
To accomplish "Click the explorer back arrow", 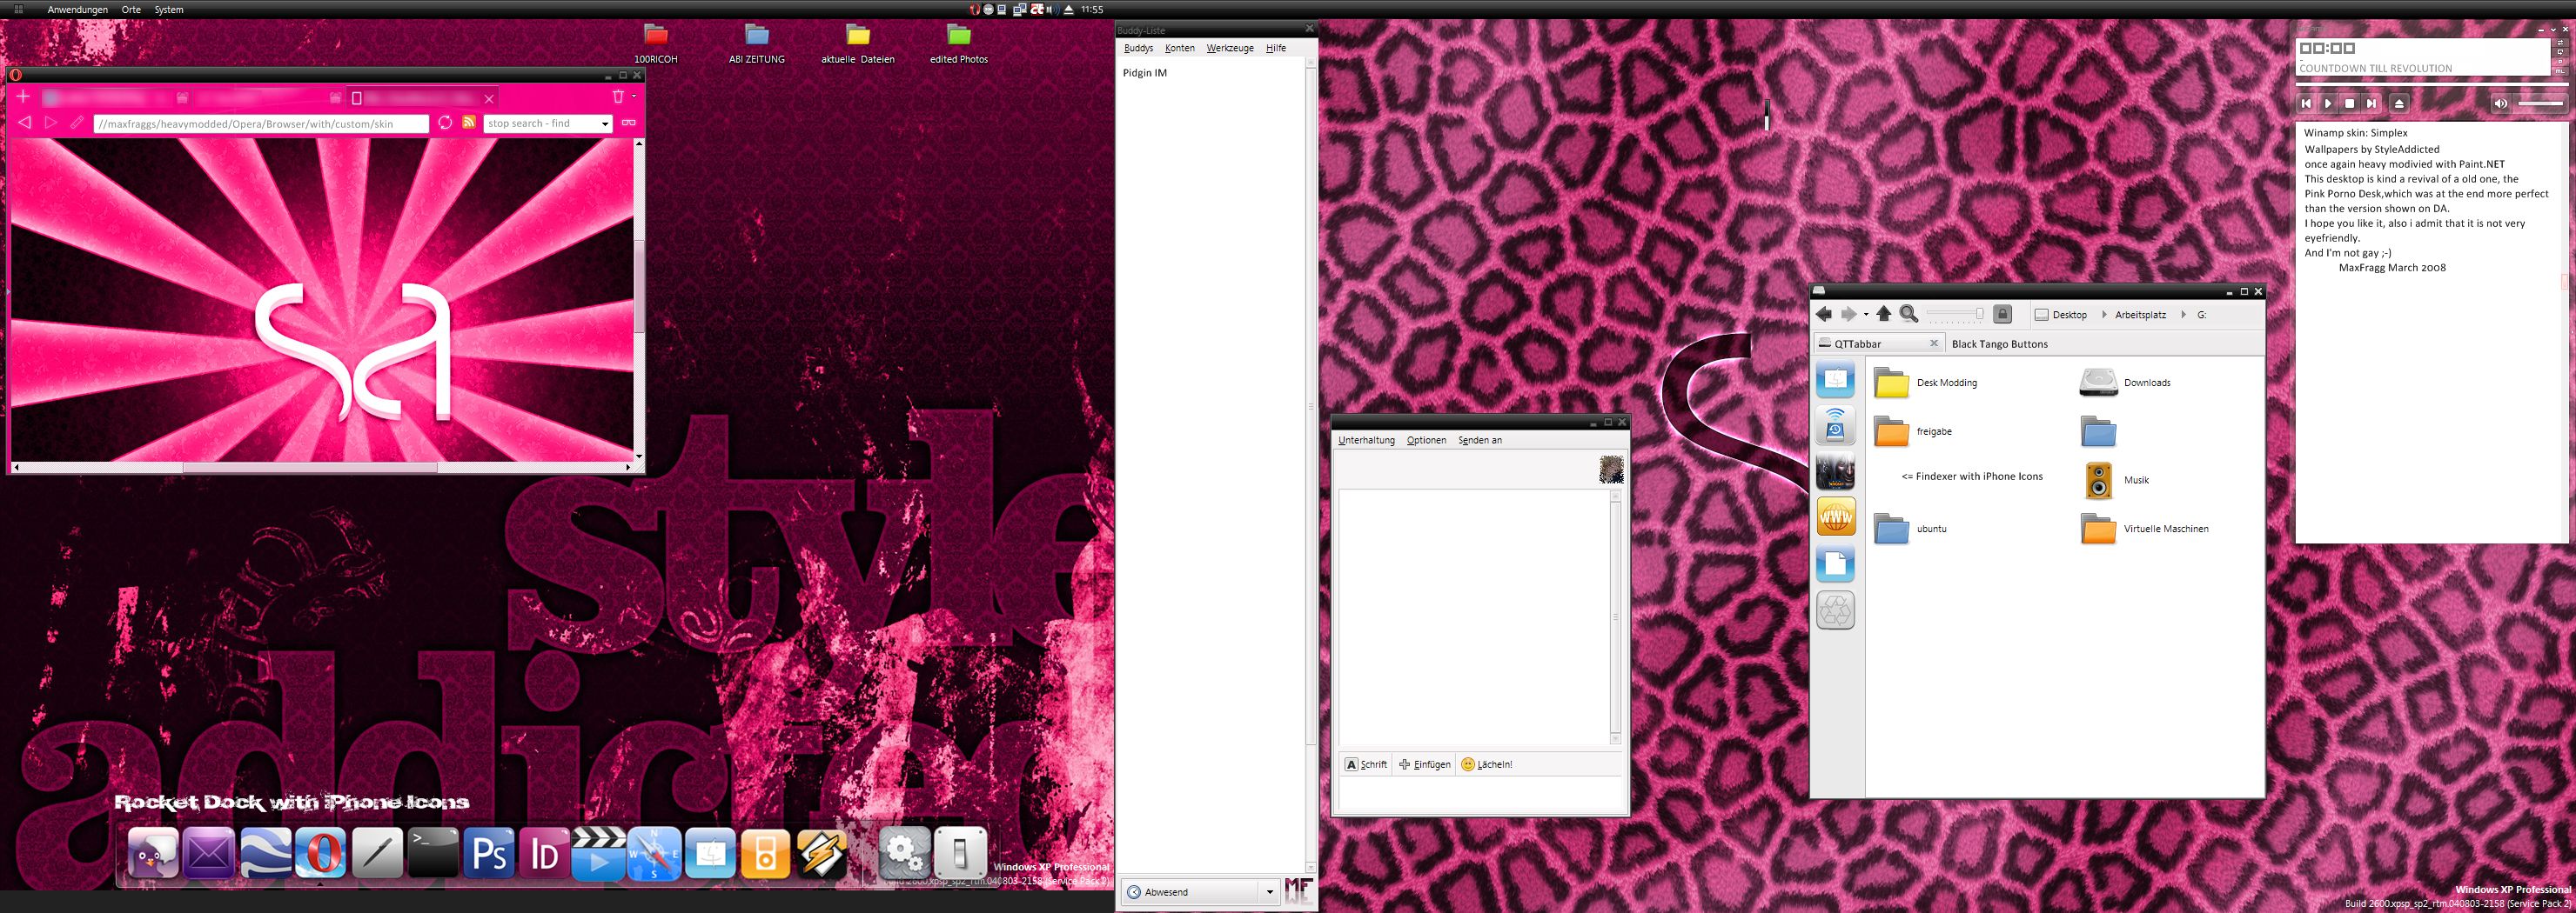I will click(1824, 315).
